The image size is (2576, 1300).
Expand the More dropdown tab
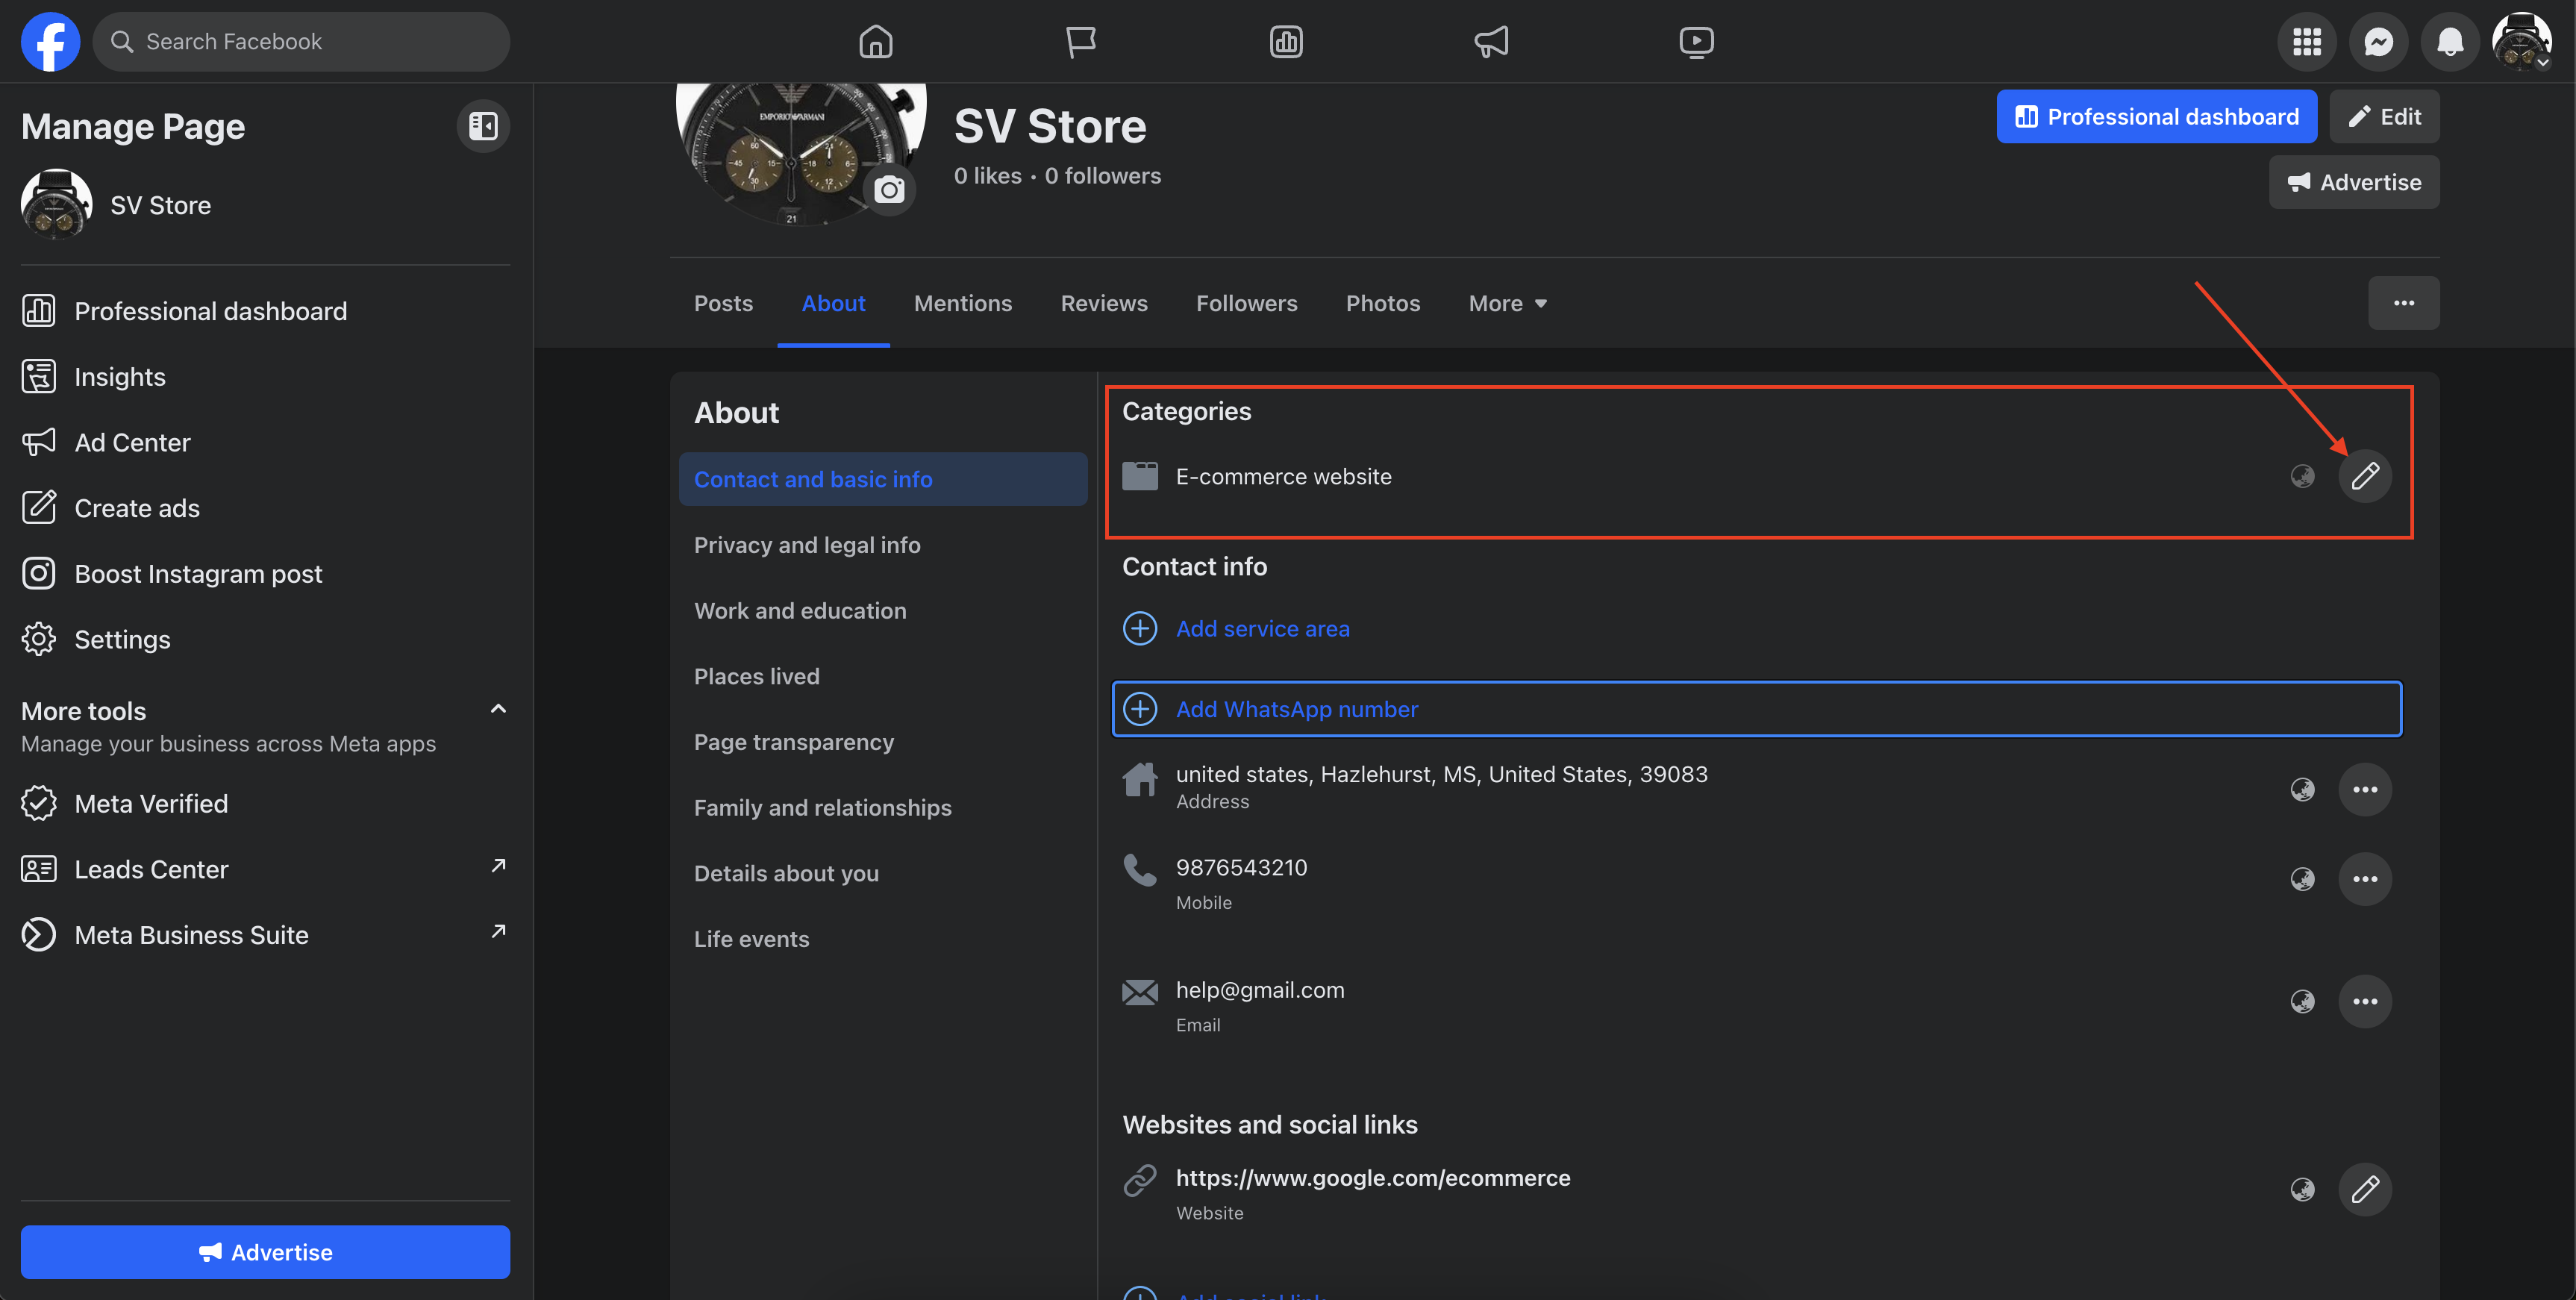click(x=1507, y=303)
